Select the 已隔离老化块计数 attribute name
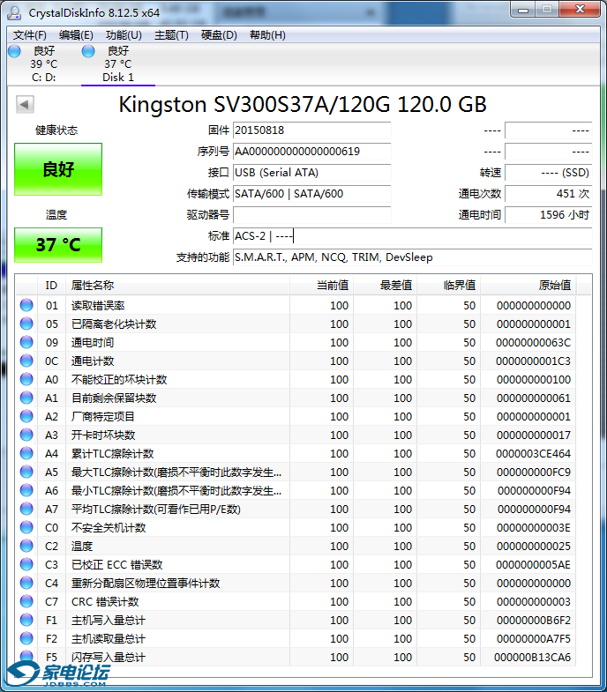 click(x=114, y=324)
